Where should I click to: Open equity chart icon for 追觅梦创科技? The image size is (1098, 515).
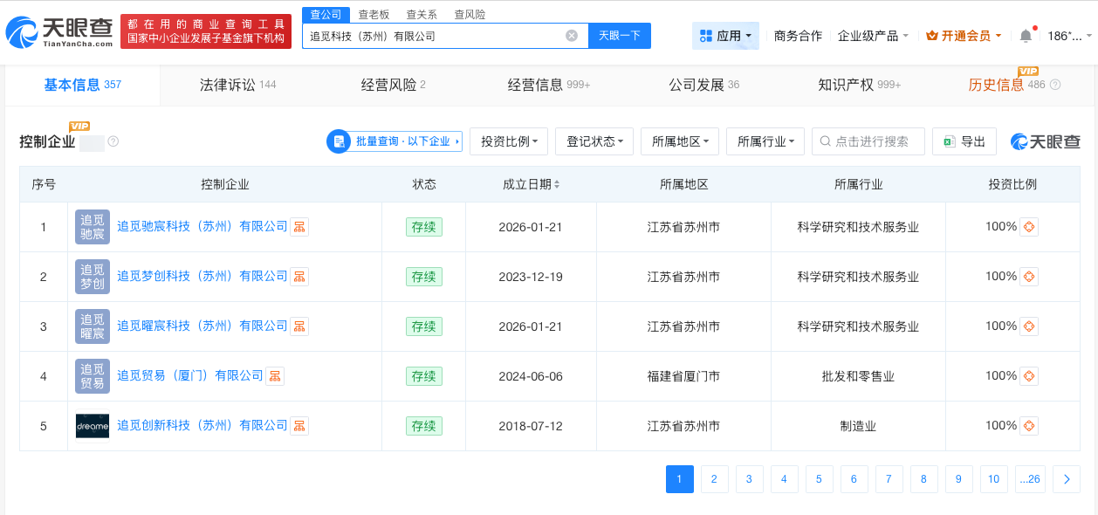[299, 277]
